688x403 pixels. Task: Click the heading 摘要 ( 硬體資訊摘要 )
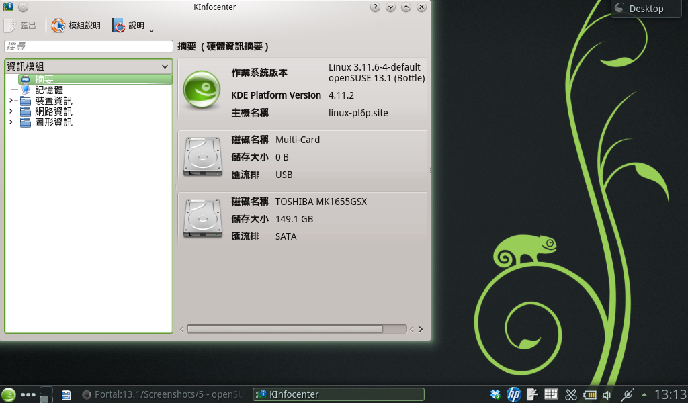click(223, 46)
